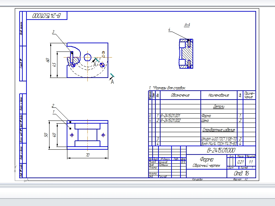
Task: Click title block designation 'В-2415.01.000'
Action: tap(221, 150)
